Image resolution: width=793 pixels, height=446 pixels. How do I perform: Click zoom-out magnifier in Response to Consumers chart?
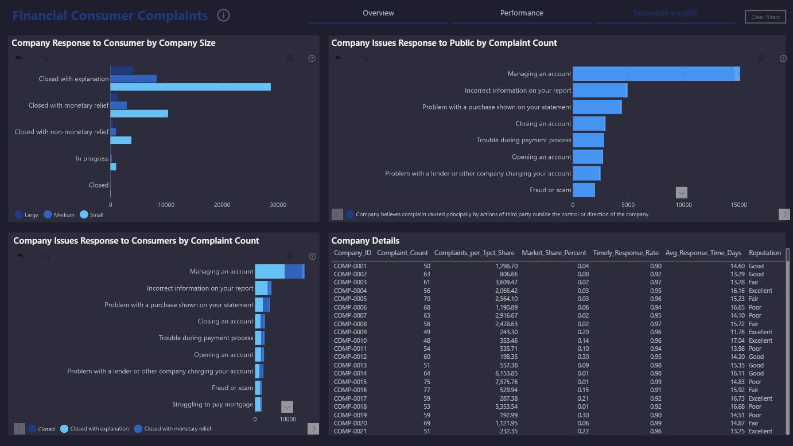(x=46, y=256)
